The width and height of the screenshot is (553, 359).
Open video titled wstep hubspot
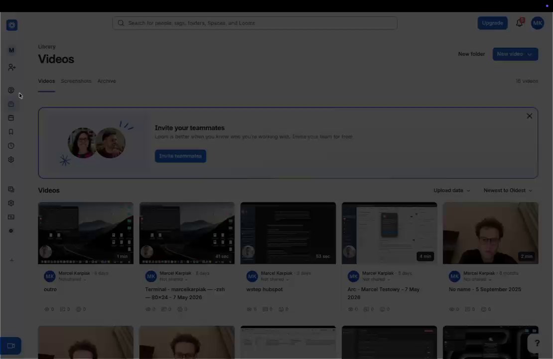pyautogui.click(x=264, y=289)
